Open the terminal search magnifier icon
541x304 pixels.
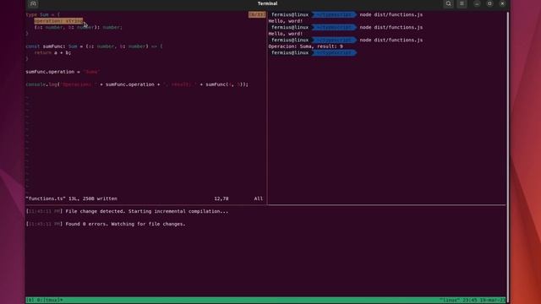pyautogui.click(x=448, y=3)
